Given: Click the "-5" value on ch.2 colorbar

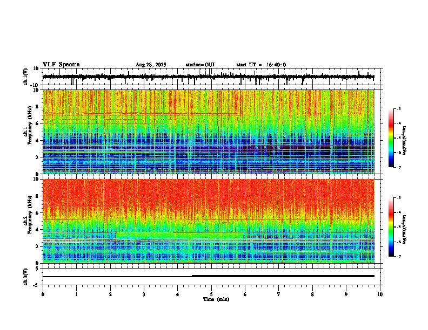Looking at the screenshot, I should click(399, 227).
